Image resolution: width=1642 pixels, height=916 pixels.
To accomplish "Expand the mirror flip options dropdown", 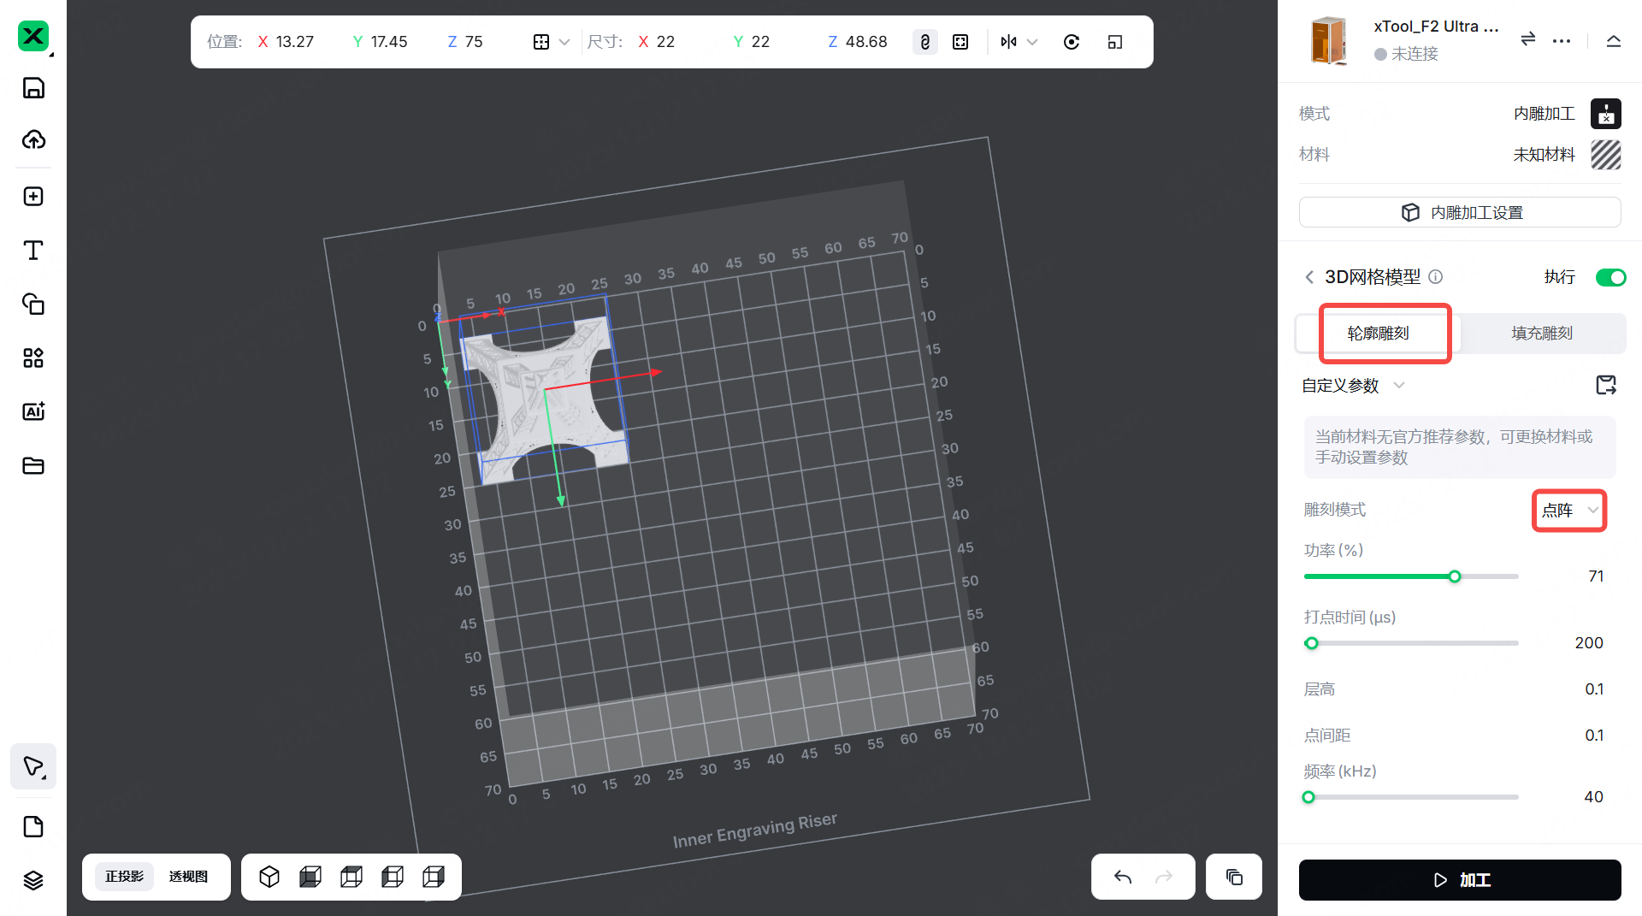I will [1032, 42].
